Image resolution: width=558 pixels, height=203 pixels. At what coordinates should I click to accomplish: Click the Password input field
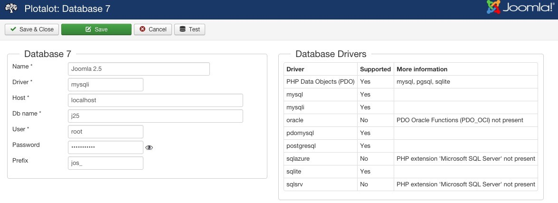[105, 147]
